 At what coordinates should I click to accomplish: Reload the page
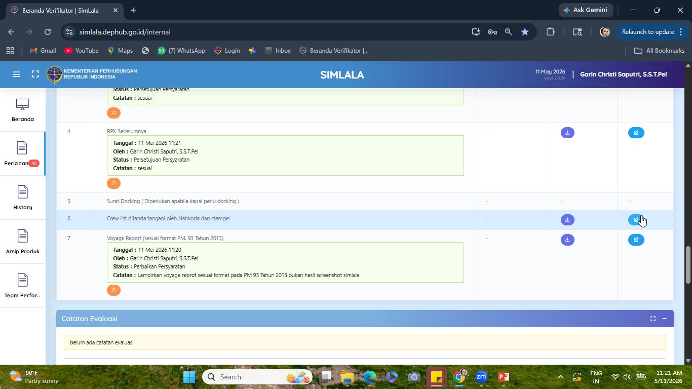tap(48, 32)
